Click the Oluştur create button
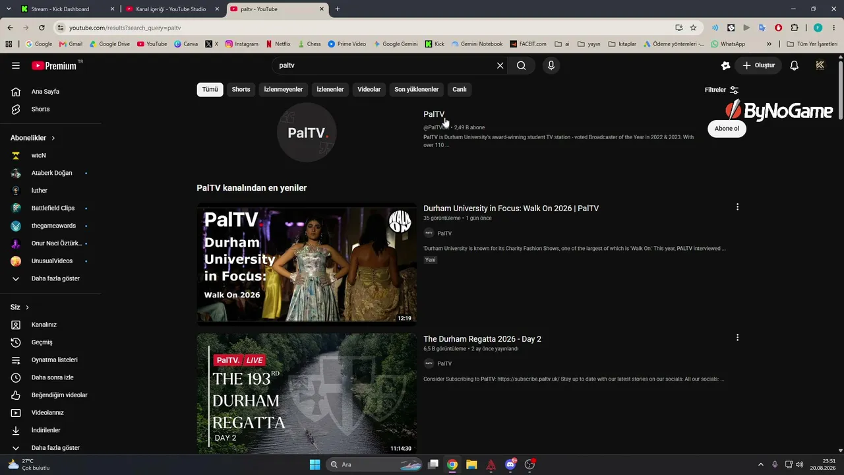The width and height of the screenshot is (844, 475). tap(758, 65)
